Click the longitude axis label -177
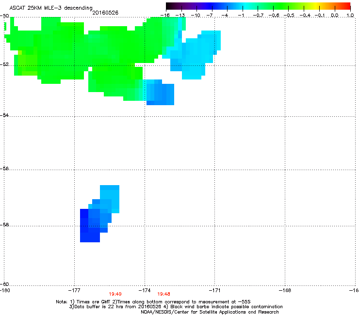The width and height of the screenshot is (359, 315). click(x=74, y=290)
